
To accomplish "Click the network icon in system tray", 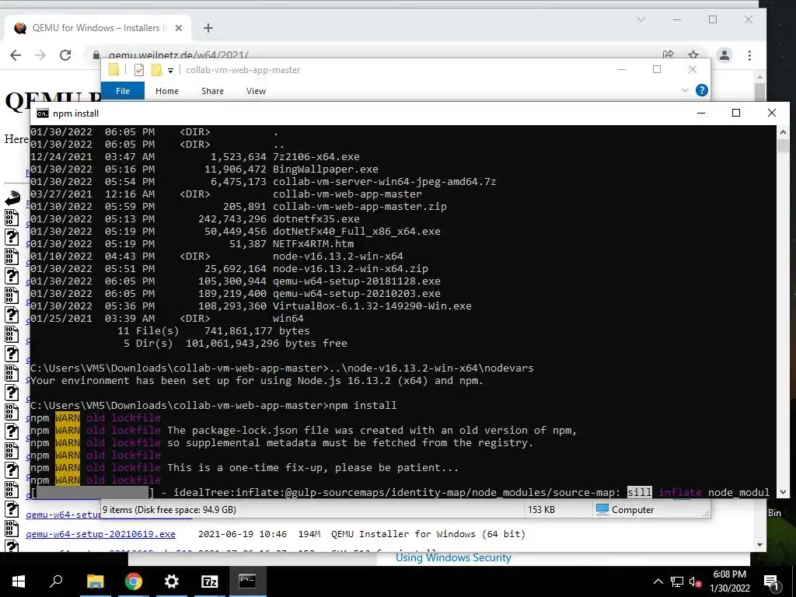I will pos(677,581).
